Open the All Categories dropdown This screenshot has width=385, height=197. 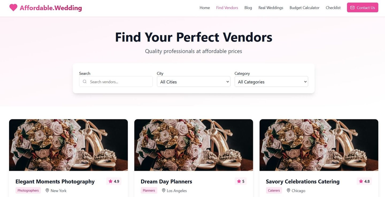point(271,82)
